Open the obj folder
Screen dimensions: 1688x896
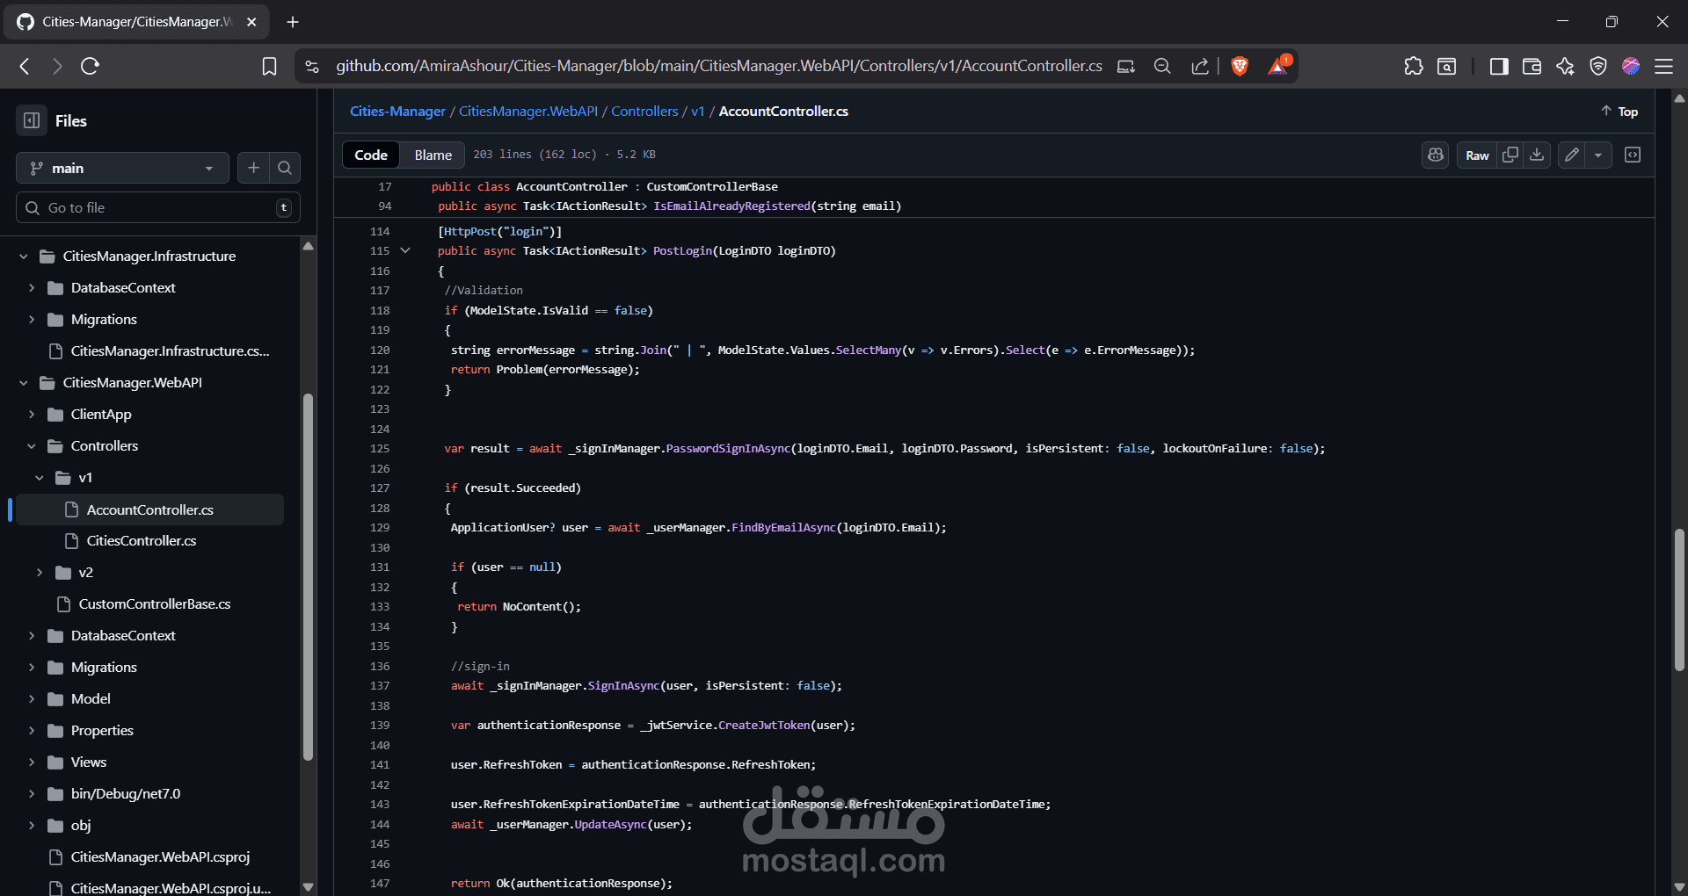click(x=81, y=826)
